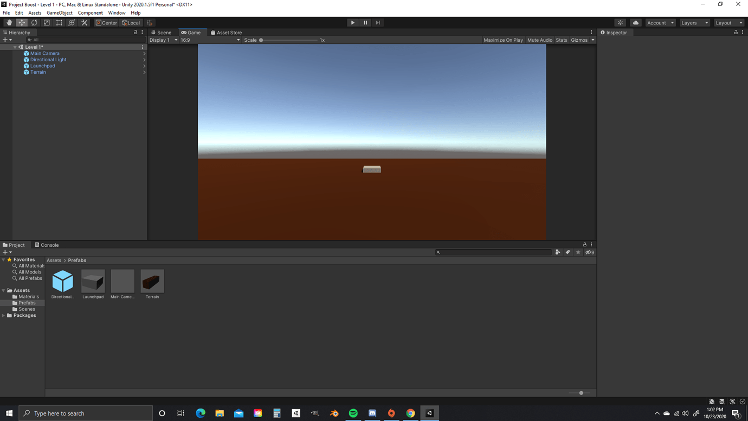The width and height of the screenshot is (748, 421).
Task: Switch pivot orientation to Local
Action: point(131,22)
